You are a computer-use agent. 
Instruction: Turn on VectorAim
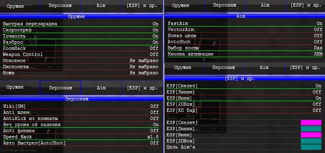(245, 29)
